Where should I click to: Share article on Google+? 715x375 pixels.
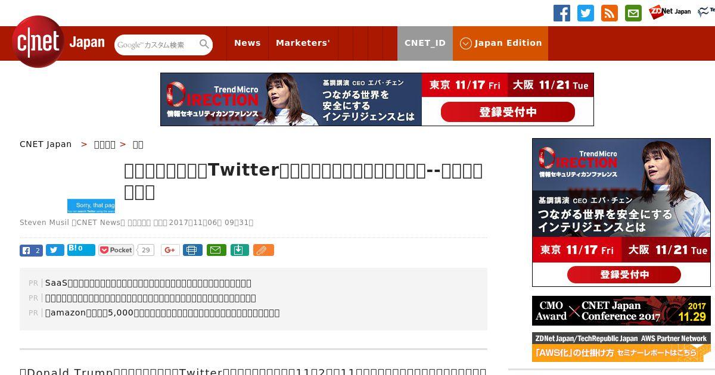coord(170,250)
